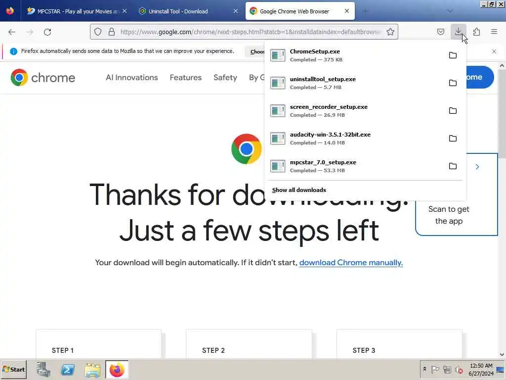Show screen_recorder_setup.exe in folder

click(x=453, y=111)
